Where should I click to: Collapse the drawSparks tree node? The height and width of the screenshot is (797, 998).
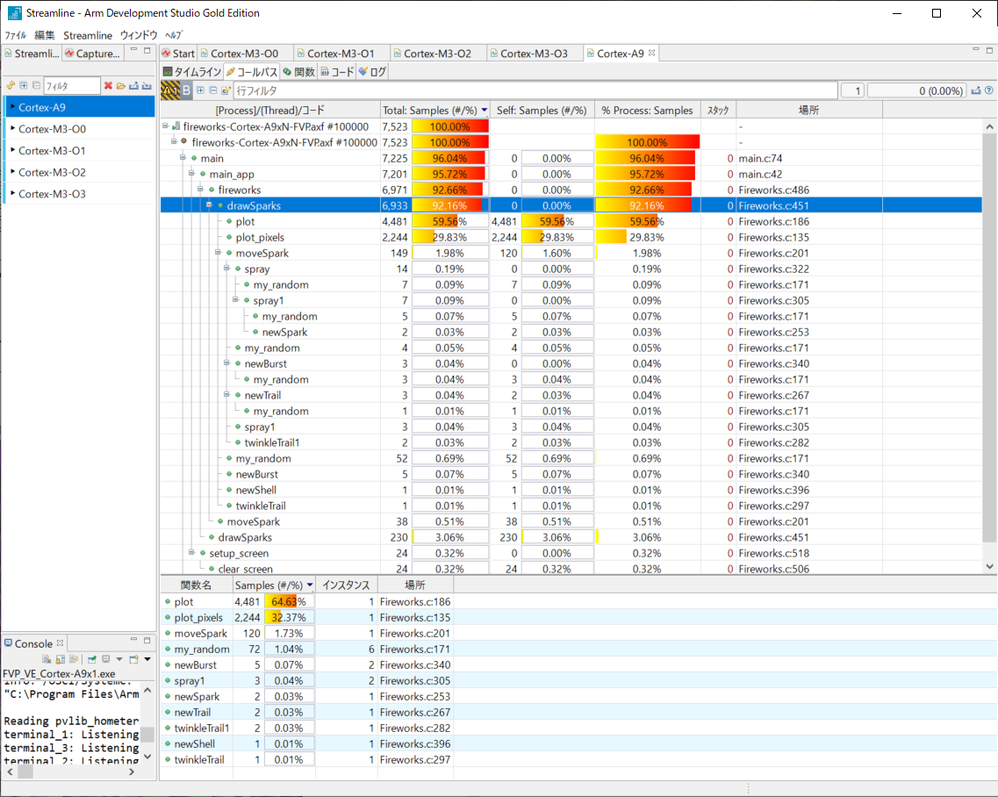point(209,205)
